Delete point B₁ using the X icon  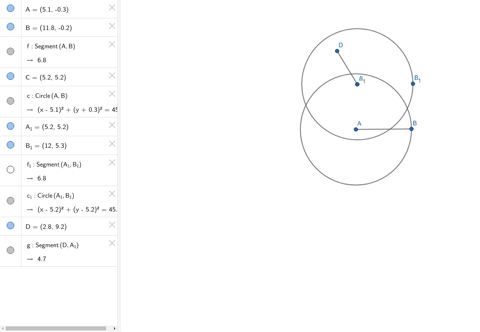pyautogui.click(x=112, y=144)
